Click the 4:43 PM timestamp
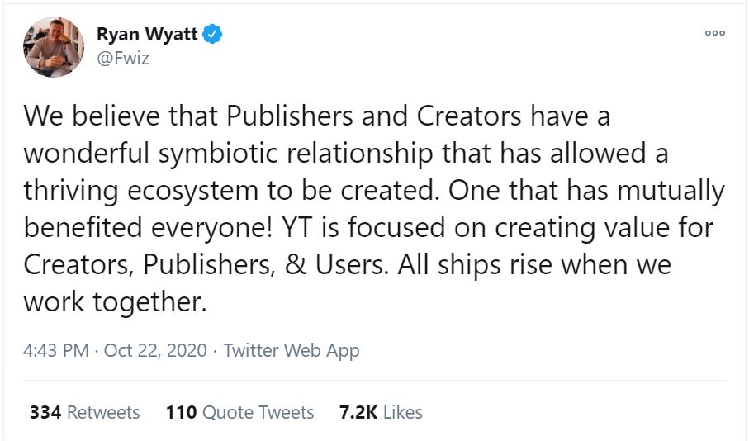Viewport: 749px width, 441px height. click(56, 350)
